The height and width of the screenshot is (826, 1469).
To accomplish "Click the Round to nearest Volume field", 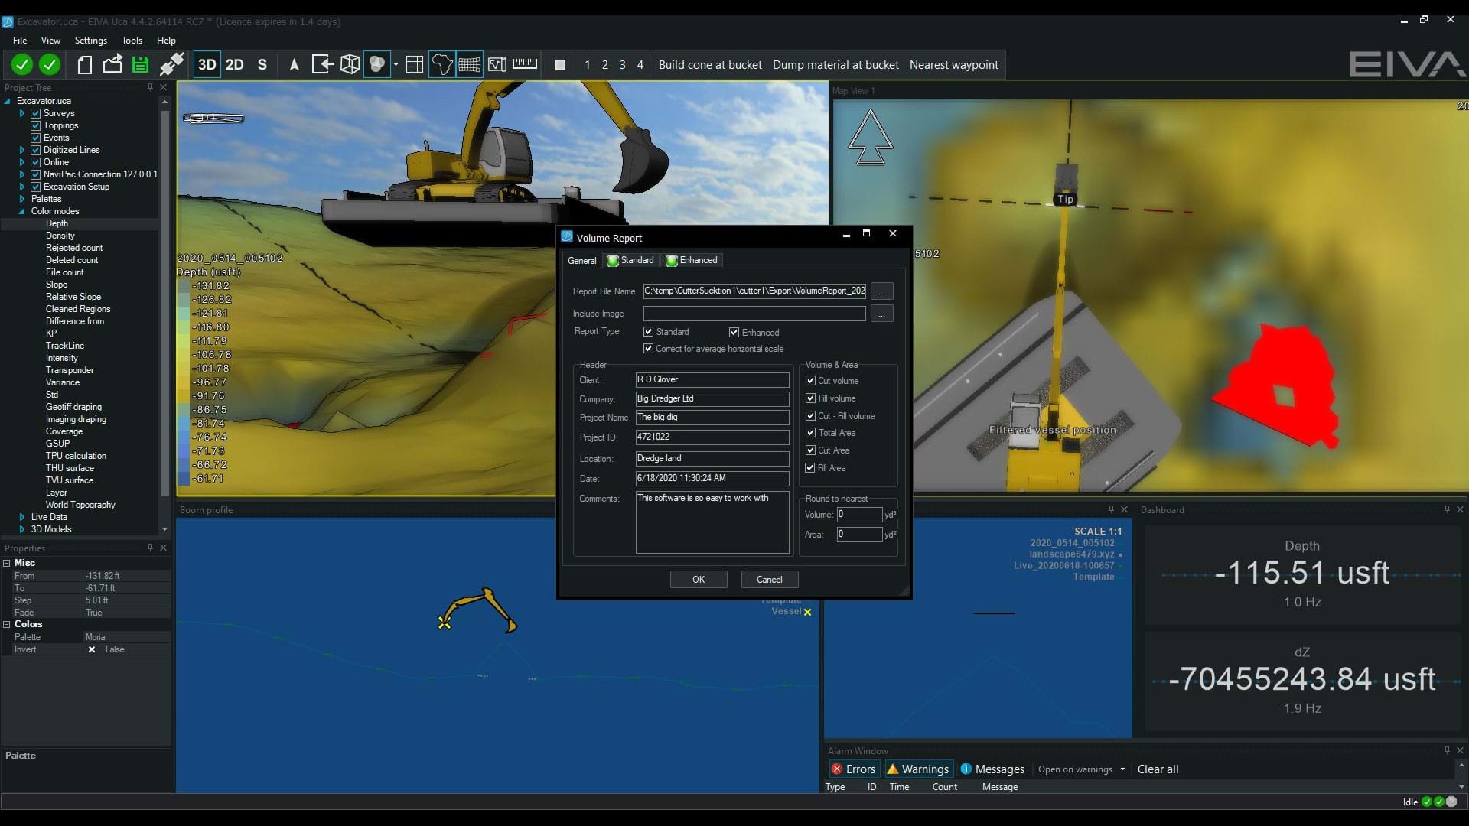I will (x=859, y=515).
